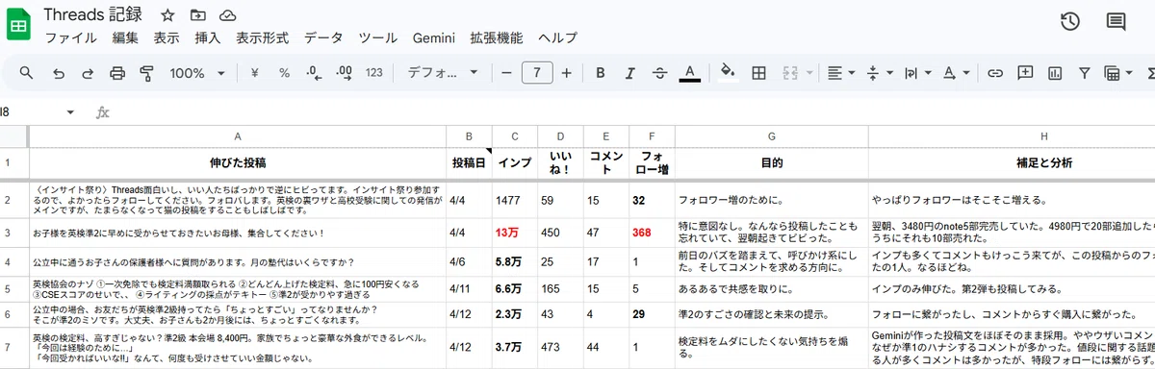Open the vertical align dropdown
Screen dimensions: 1155x369
(880, 73)
